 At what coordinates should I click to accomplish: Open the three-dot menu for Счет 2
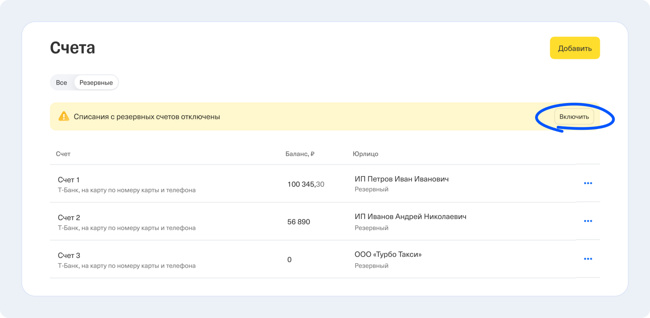coord(588,221)
